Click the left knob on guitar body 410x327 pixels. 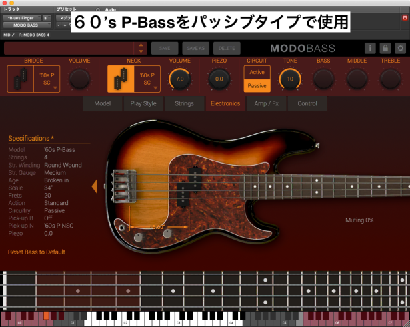[138, 237]
